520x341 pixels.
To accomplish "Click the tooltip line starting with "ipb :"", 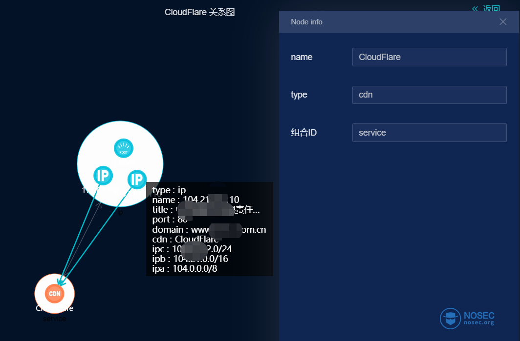I will 190,259.
